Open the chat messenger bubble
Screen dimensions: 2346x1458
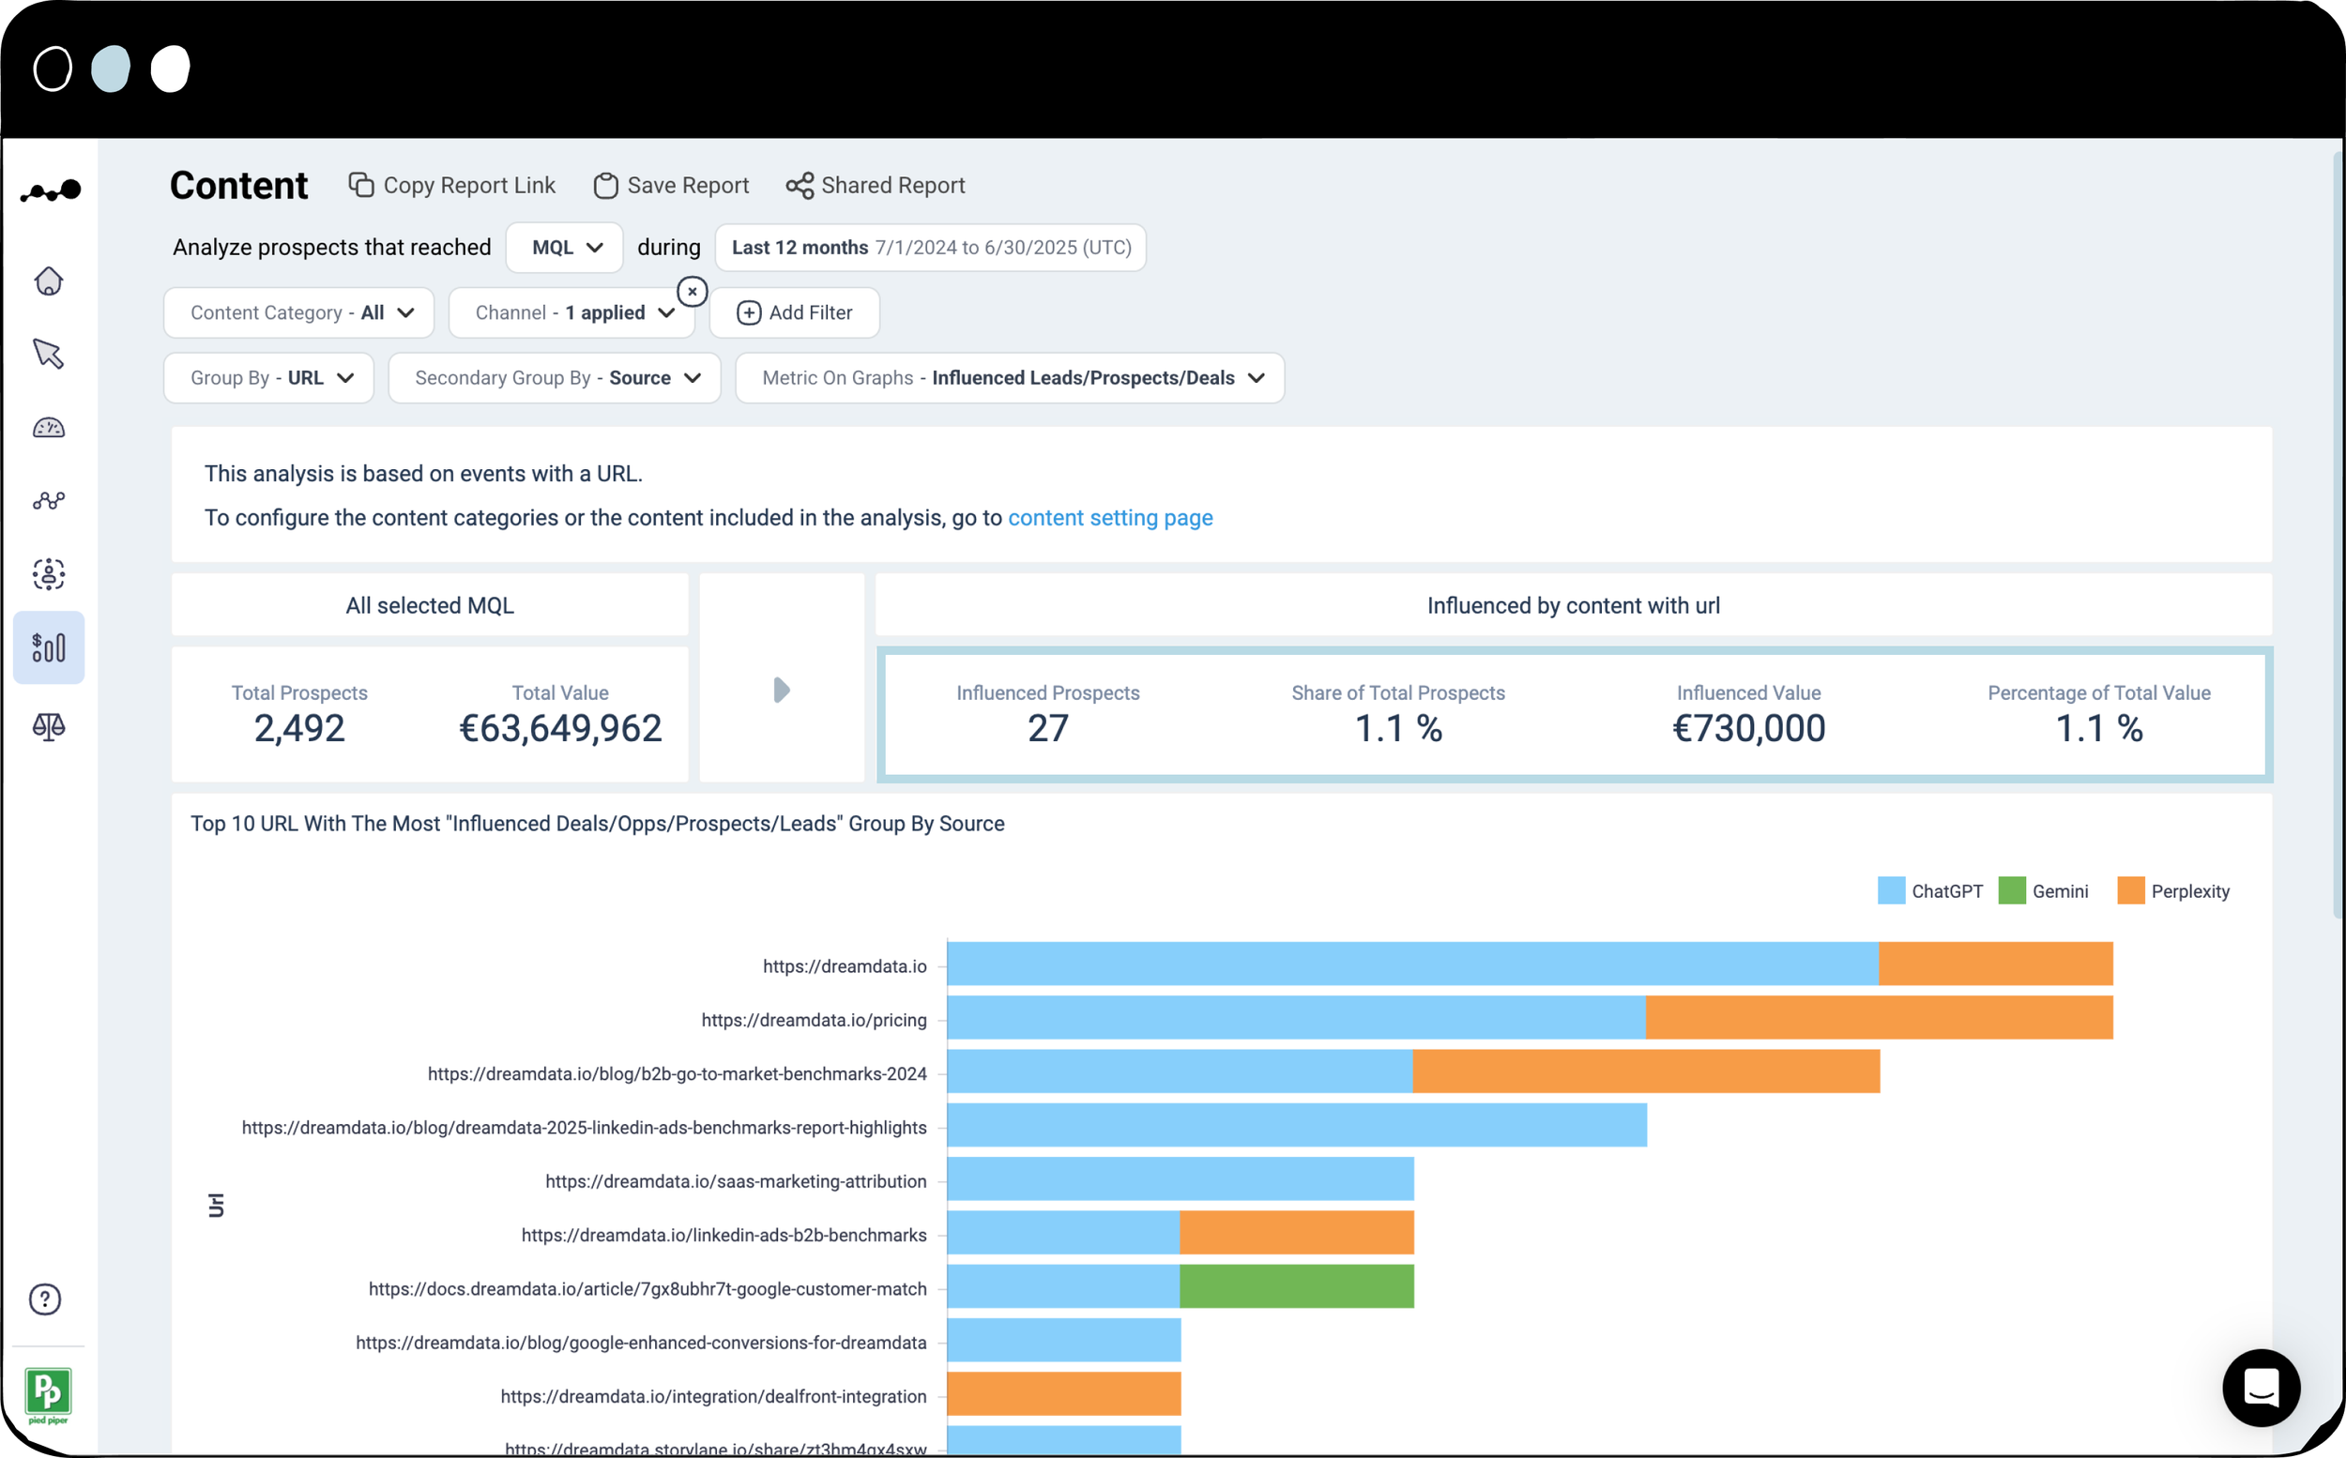pyautogui.click(x=2261, y=1387)
